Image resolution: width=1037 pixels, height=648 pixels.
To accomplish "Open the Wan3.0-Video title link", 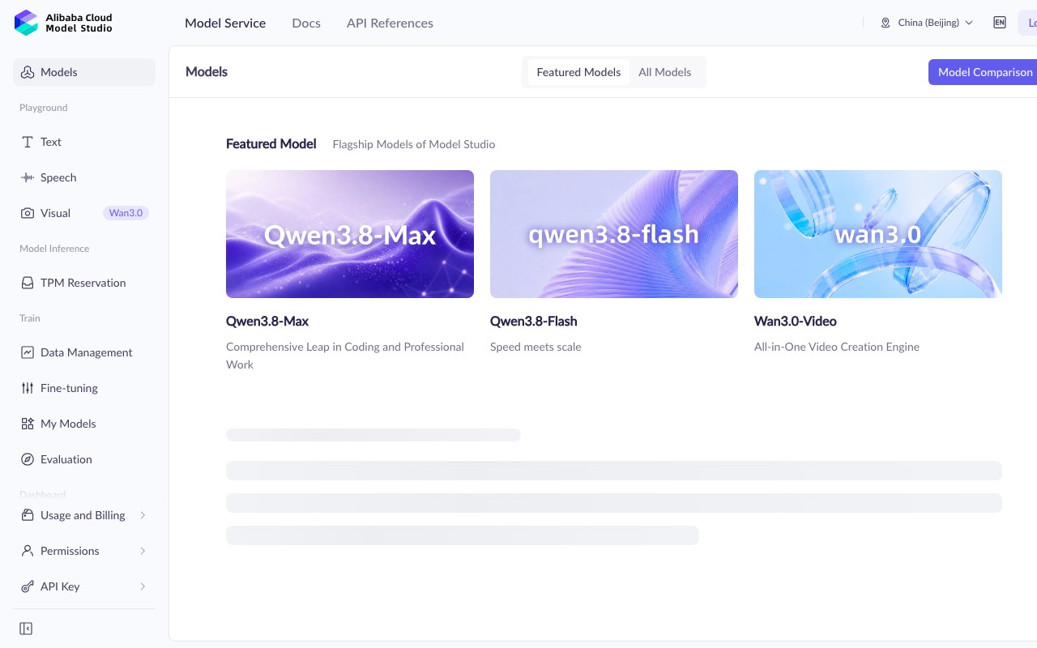I will click(796, 322).
